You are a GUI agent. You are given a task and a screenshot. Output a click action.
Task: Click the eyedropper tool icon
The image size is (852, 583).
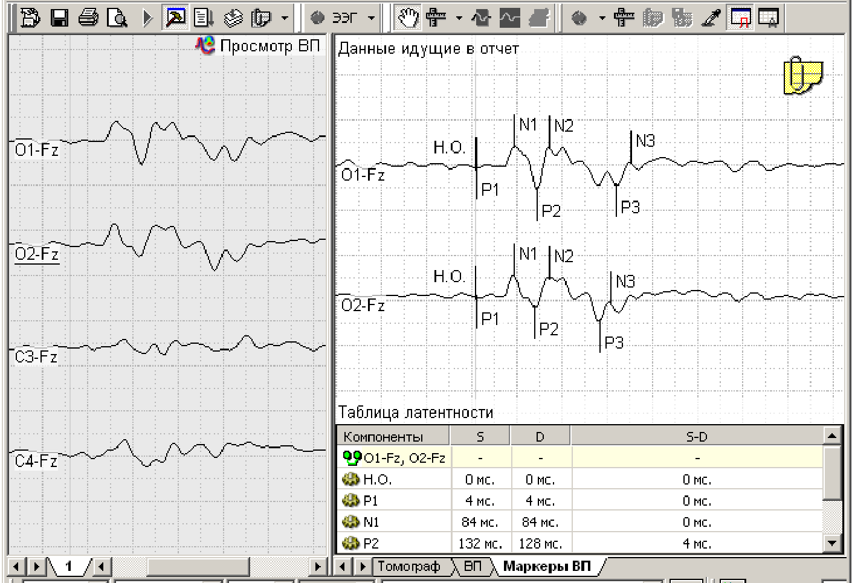coord(711,18)
